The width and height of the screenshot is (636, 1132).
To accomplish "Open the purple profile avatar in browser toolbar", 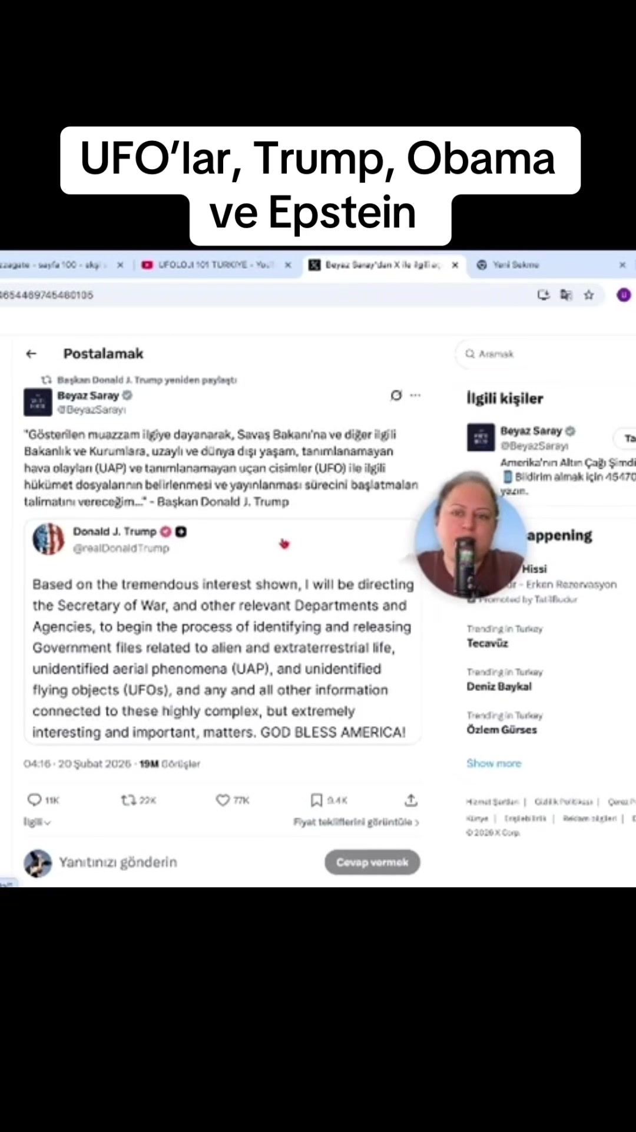I will pyautogui.click(x=624, y=295).
